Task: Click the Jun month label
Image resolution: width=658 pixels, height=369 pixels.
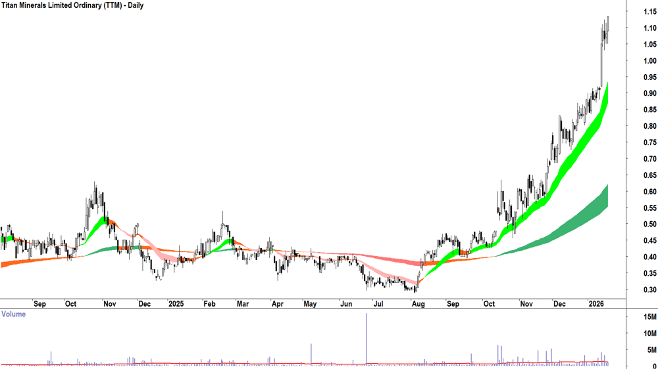Action: 346,303
